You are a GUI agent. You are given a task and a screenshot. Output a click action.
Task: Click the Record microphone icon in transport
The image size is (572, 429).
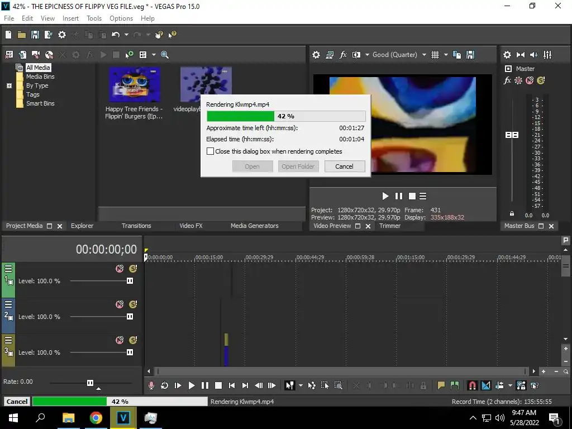151,385
